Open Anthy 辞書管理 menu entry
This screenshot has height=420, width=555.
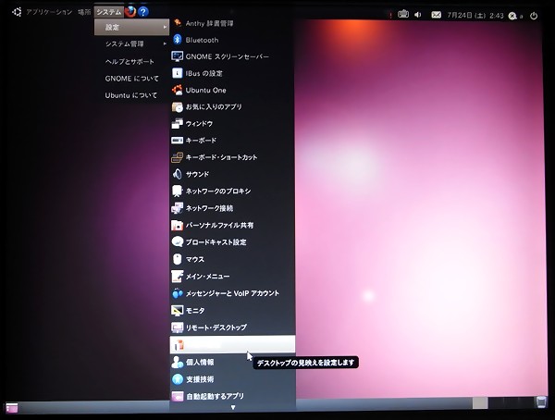pos(232,23)
